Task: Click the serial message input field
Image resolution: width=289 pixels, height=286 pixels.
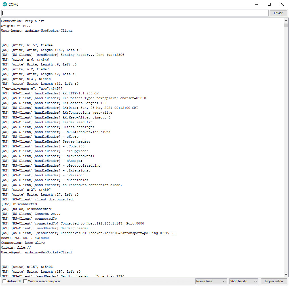Action: point(135,13)
